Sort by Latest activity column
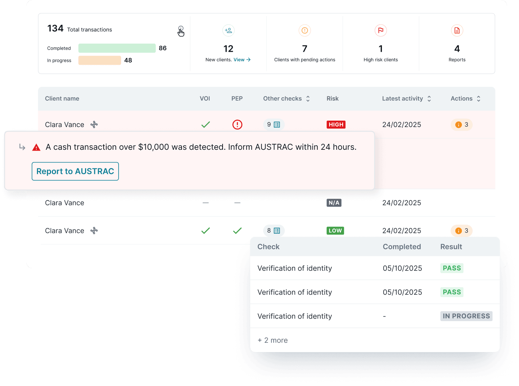This screenshot has width=519, height=386. coord(429,99)
